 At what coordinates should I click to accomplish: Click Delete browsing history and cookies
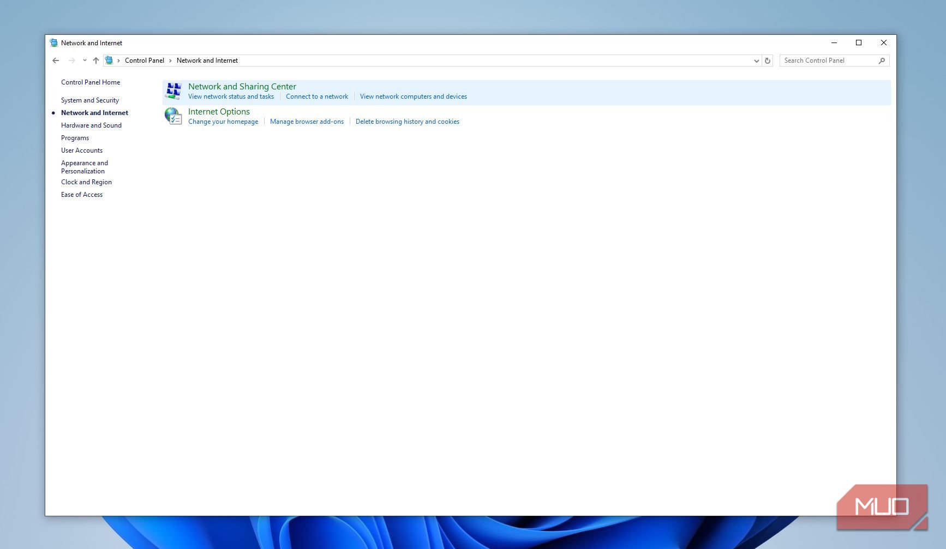408,122
